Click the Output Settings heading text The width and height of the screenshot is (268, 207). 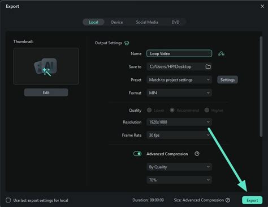click(x=109, y=43)
